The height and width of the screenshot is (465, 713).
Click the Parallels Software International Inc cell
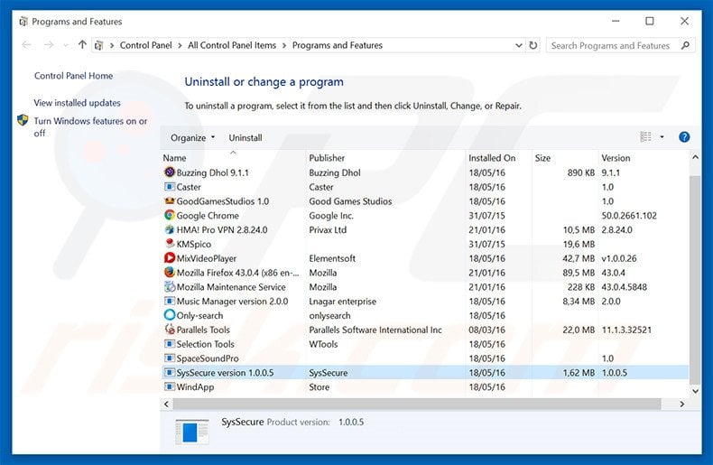375,330
